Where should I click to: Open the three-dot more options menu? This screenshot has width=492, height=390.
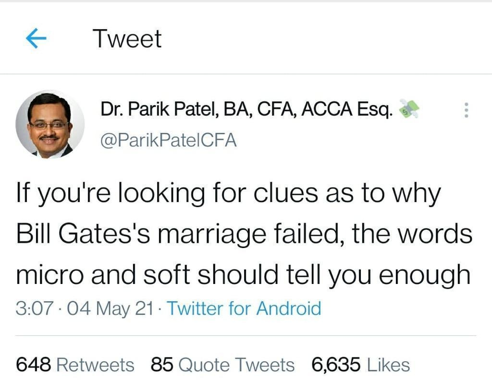465,111
